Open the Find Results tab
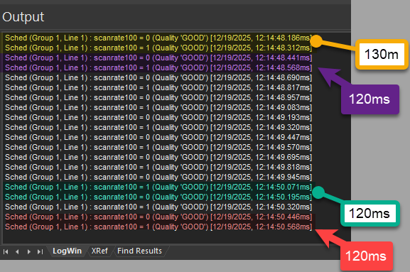This screenshot has width=410, height=272. click(x=139, y=251)
